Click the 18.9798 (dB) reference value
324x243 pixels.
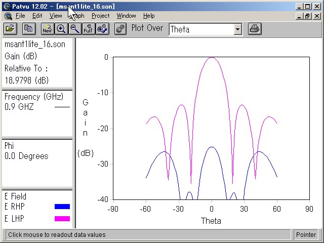click(26, 80)
